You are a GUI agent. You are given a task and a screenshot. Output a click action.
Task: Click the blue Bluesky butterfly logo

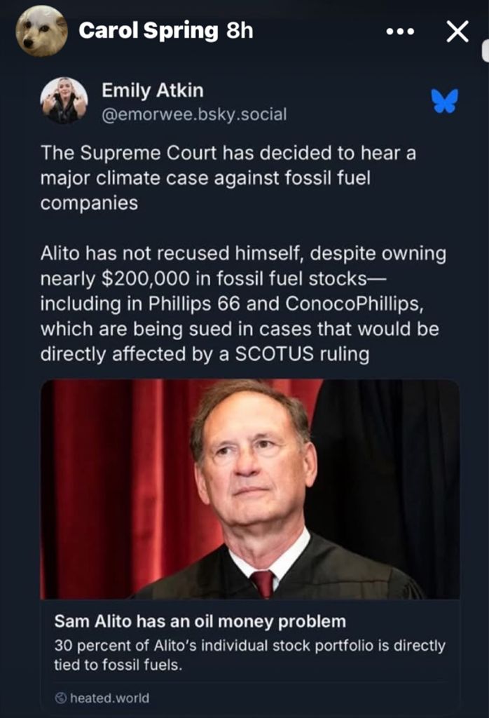click(x=444, y=101)
